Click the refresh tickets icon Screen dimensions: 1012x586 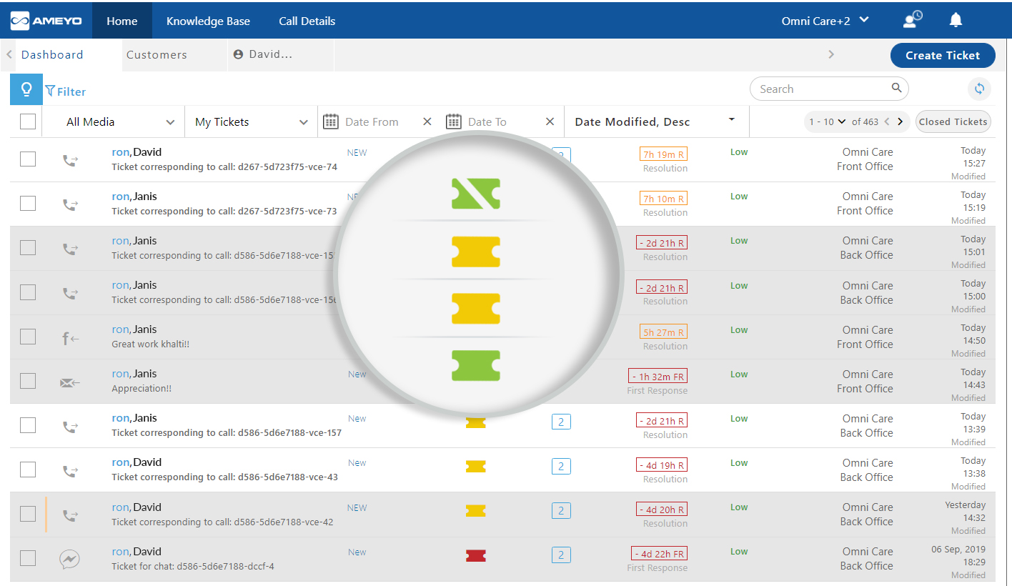(979, 89)
